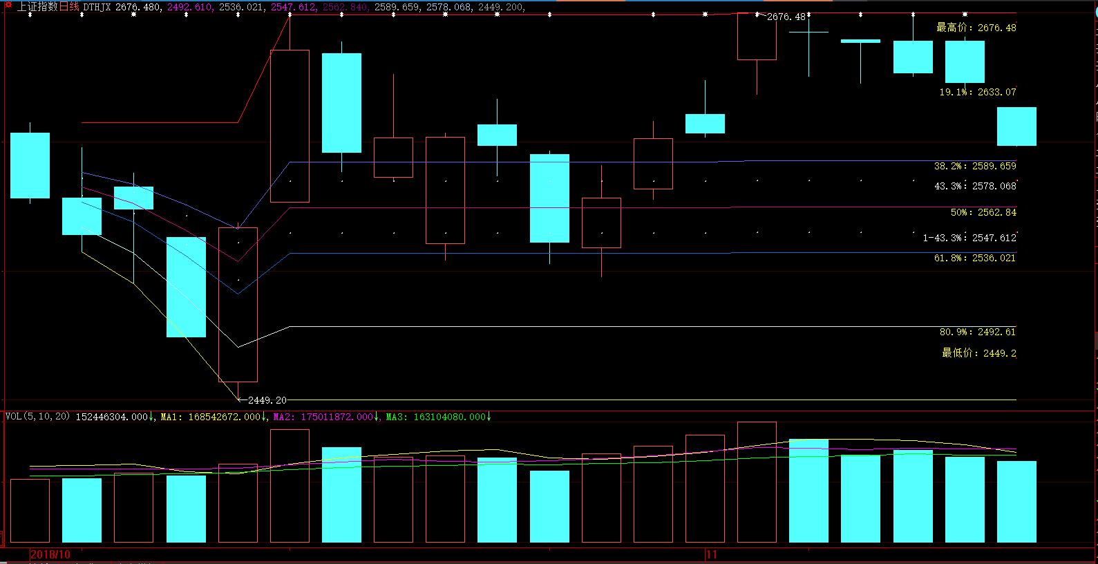
Task: Click the 日线 daily period label
Action: (x=70, y=7)
